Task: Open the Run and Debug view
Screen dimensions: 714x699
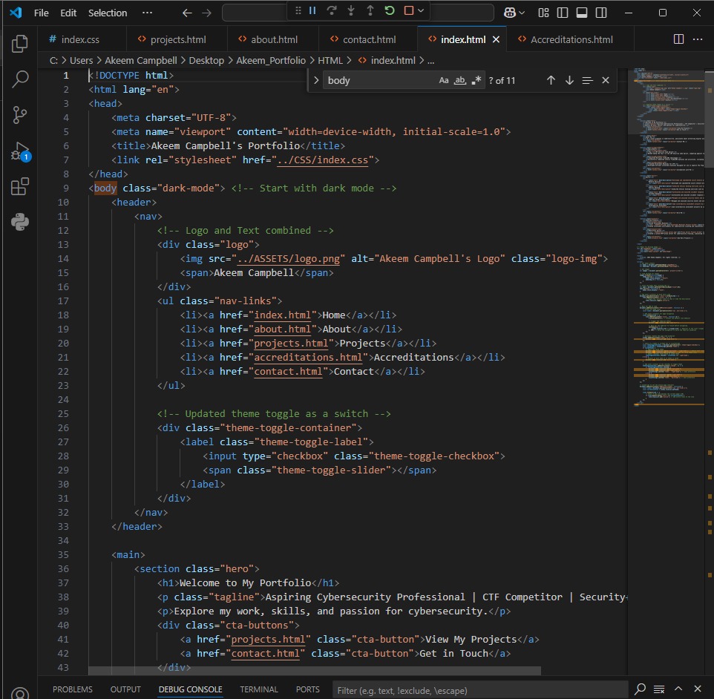Action: 21,151
